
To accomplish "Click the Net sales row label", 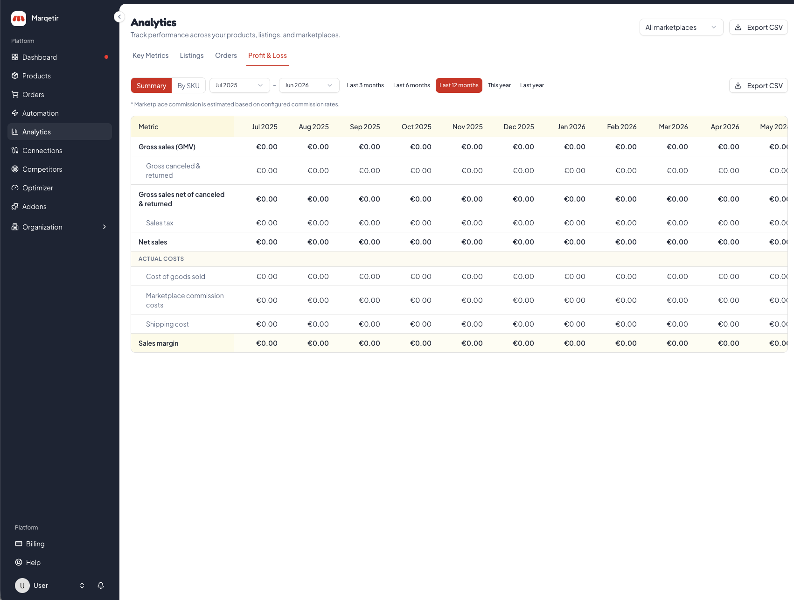I will tap(153, 242).
